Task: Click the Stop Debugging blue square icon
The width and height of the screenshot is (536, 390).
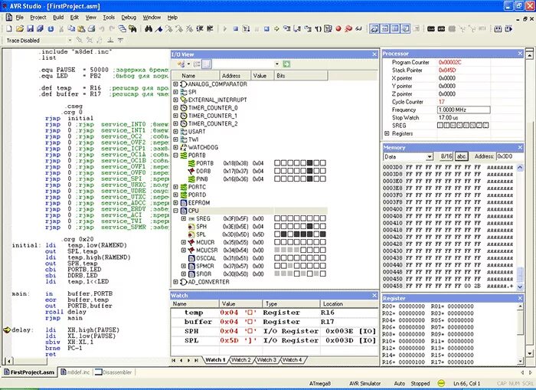Action: (x=236, y=29)
